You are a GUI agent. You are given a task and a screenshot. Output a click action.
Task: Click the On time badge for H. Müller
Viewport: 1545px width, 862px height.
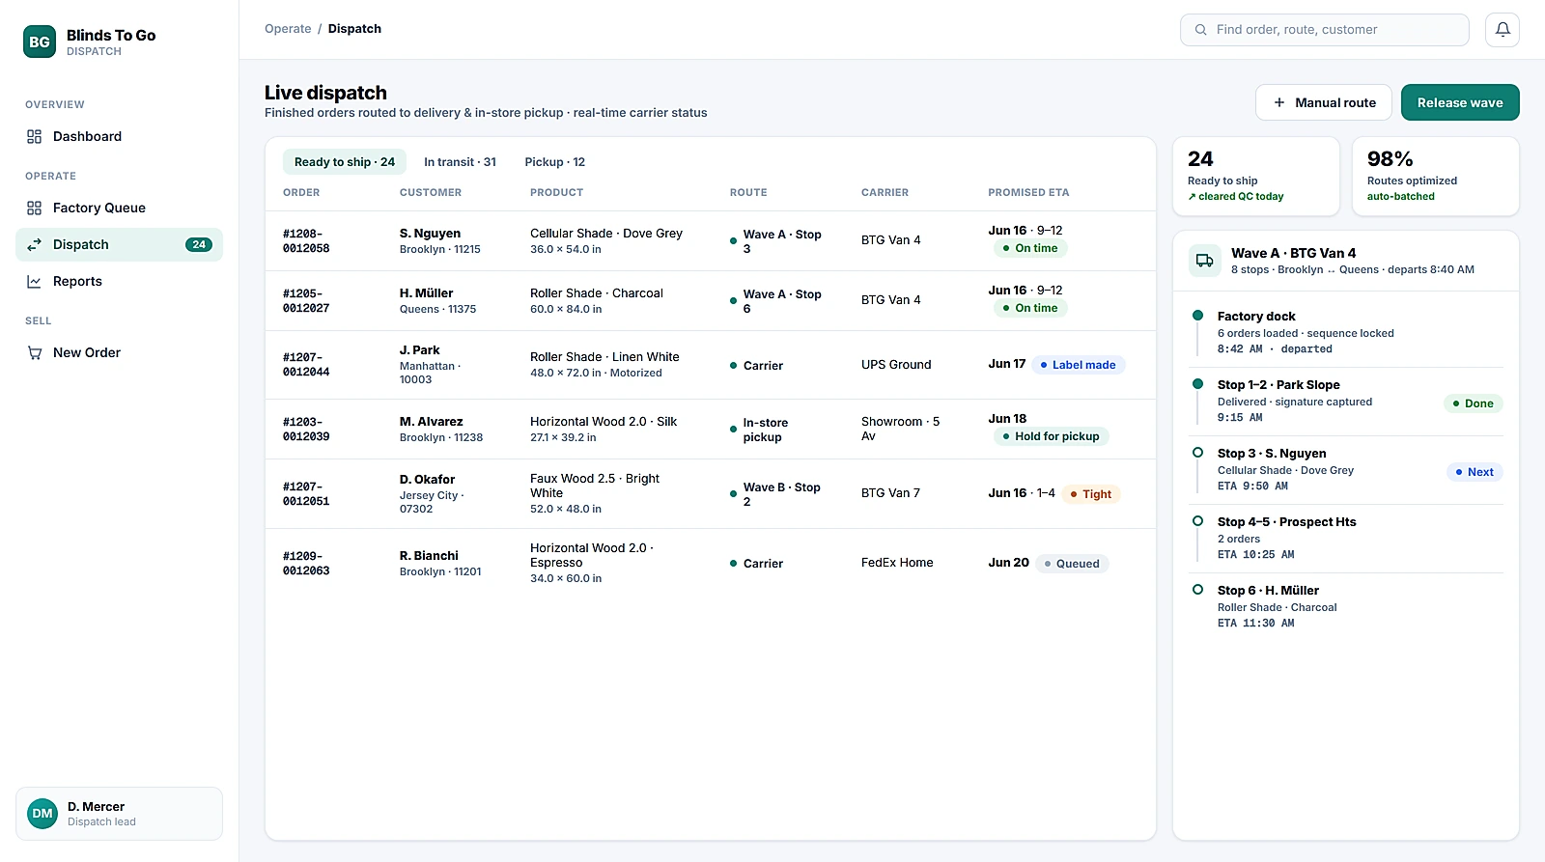click(x=1029, y=308)
